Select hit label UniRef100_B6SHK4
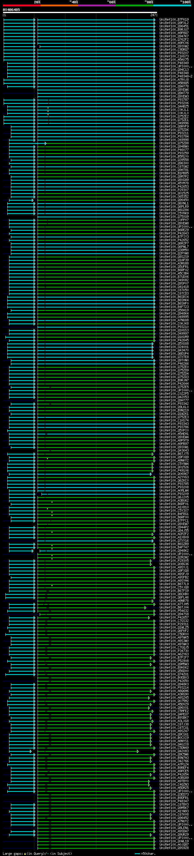This screenshot has height=856, width=194. (174, 300)
